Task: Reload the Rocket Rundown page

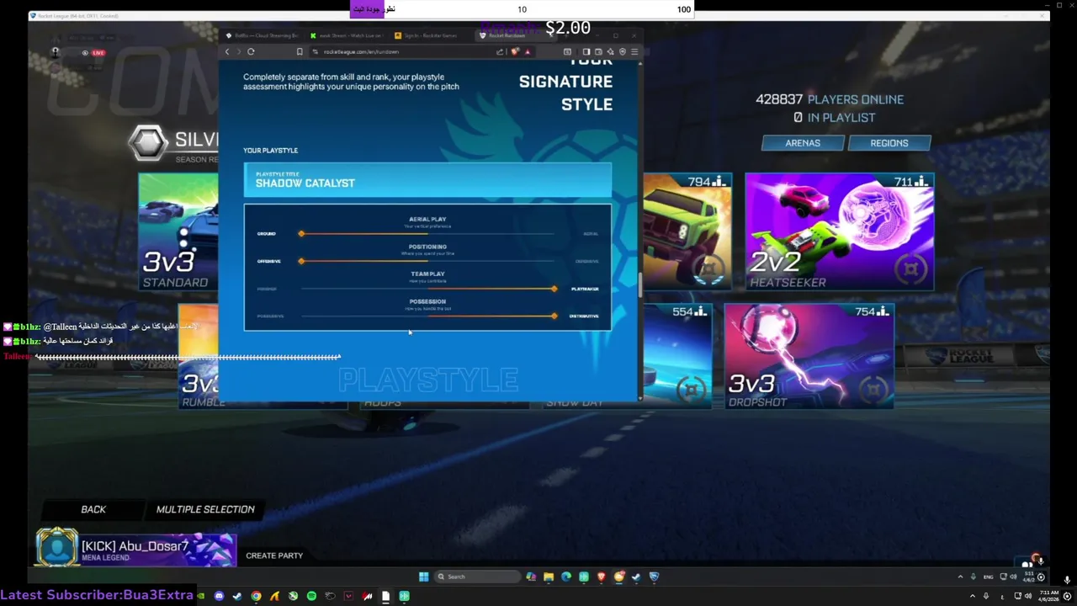Action: click(x=251, y=51)
